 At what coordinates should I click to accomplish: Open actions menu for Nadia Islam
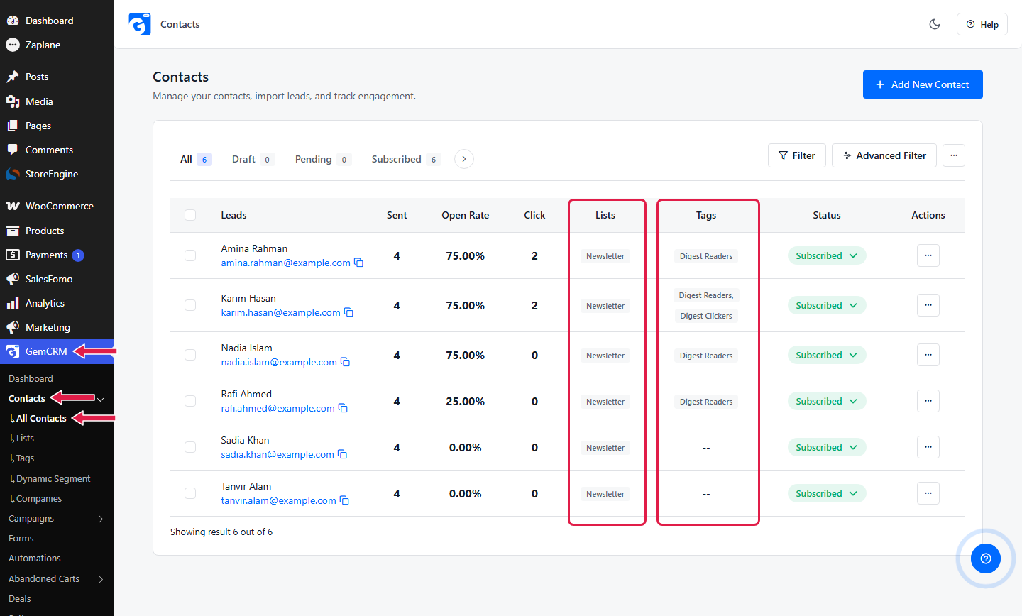click(x=928, y=355)
